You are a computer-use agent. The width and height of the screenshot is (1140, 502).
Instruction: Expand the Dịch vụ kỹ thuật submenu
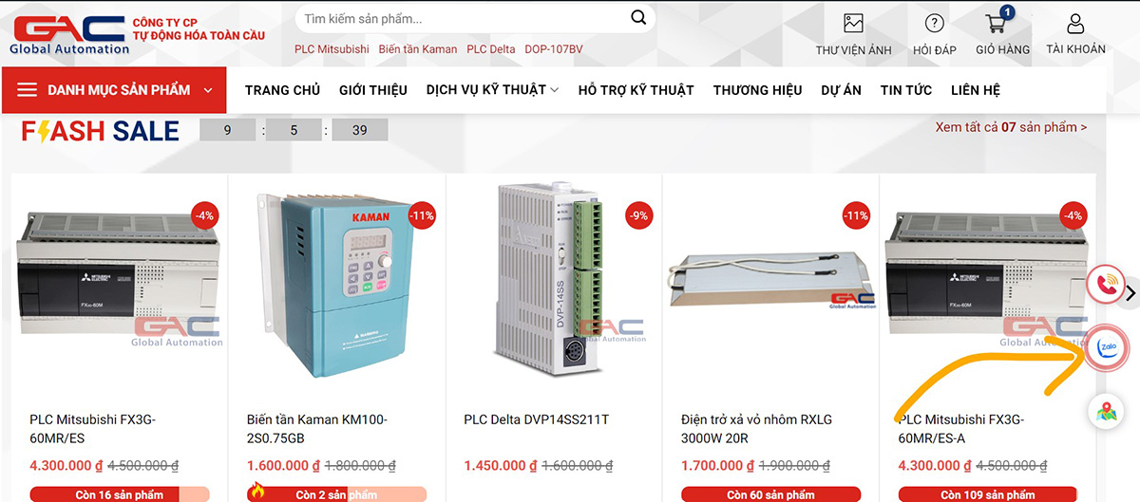492,90
